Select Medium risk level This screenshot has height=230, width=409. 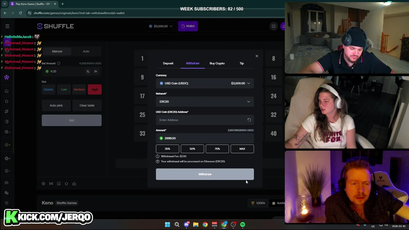(x=79, y=89)
